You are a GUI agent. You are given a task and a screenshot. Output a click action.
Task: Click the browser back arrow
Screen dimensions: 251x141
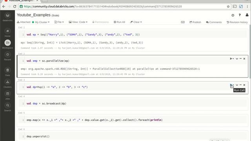pyautogui.click(x=4, y=7)
